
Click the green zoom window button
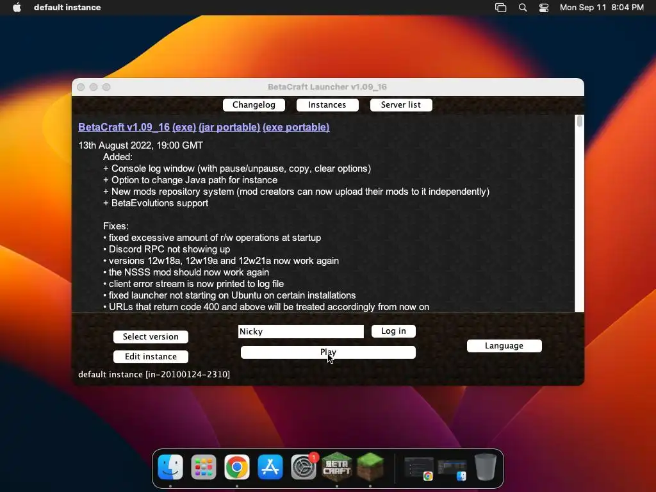(106, 87)
